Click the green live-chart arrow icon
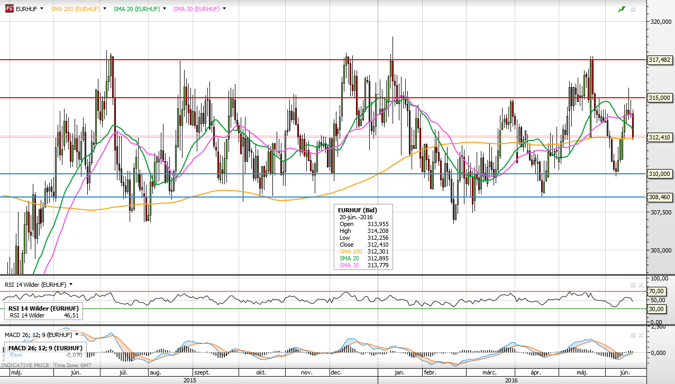The height and width of the screenshot is (384, 675). tap(622, 10)
